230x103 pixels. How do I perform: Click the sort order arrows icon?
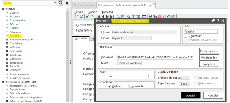[x=118, y=16]
